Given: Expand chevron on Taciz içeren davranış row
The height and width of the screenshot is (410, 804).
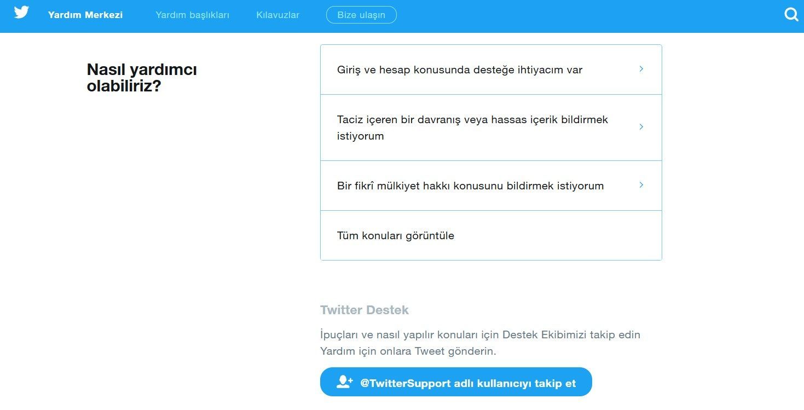Looking at the screenshot, I should pos(641,126).
